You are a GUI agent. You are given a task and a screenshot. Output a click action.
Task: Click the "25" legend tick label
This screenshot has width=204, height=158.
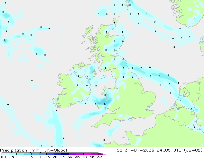pos(62,157)
